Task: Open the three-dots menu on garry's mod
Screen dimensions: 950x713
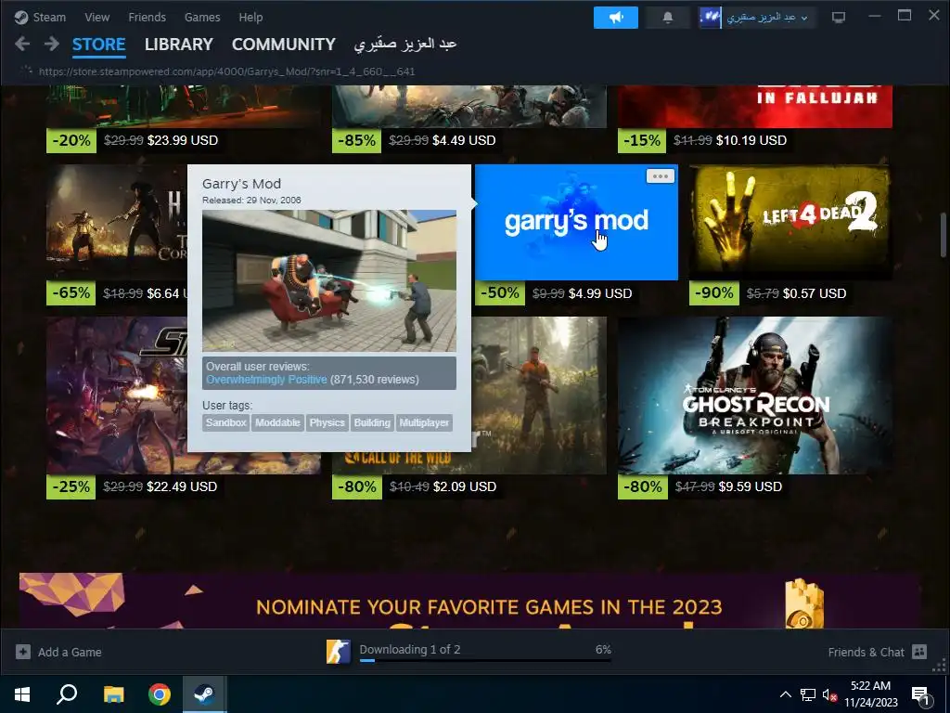Action: point(661,176)
